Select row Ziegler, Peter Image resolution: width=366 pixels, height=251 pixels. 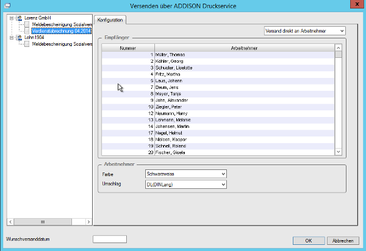point(218,107)
